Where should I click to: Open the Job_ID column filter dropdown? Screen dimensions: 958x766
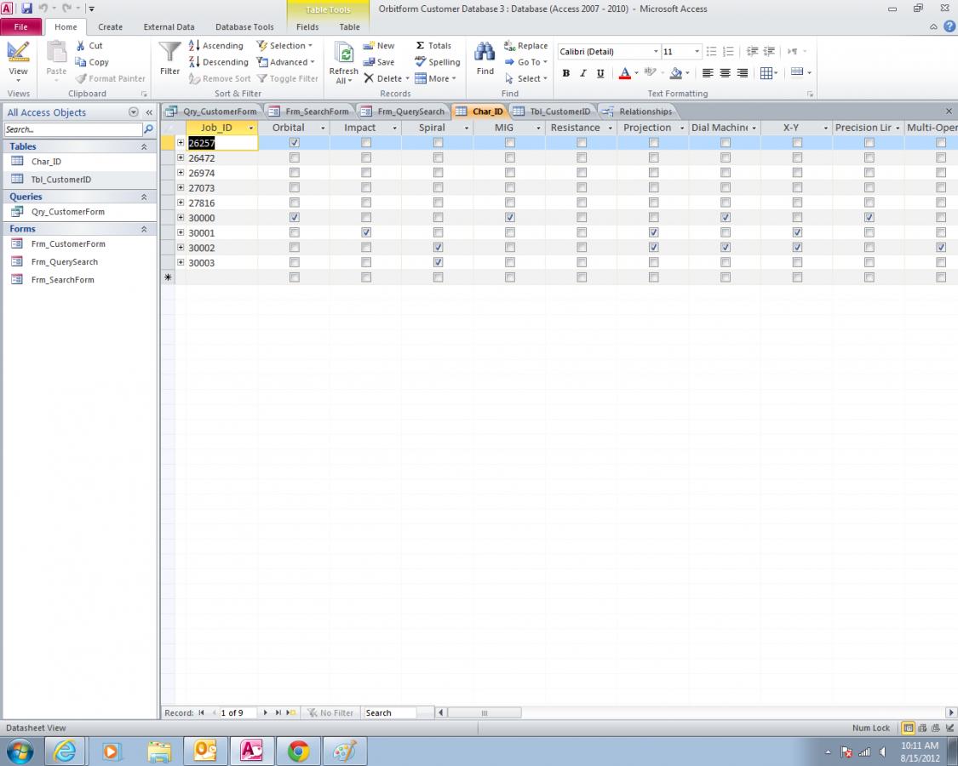click(x=250, y=129)
